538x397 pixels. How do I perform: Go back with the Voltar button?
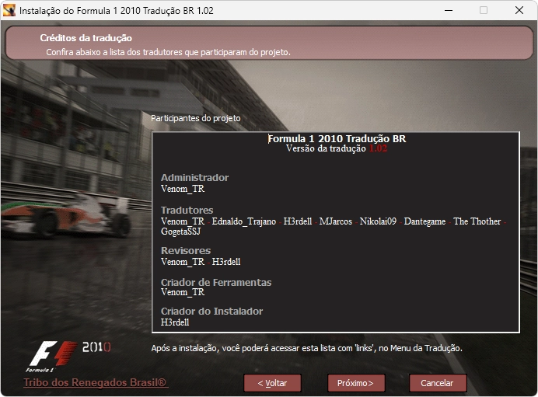pyautogui.click(x=272, y=383)
